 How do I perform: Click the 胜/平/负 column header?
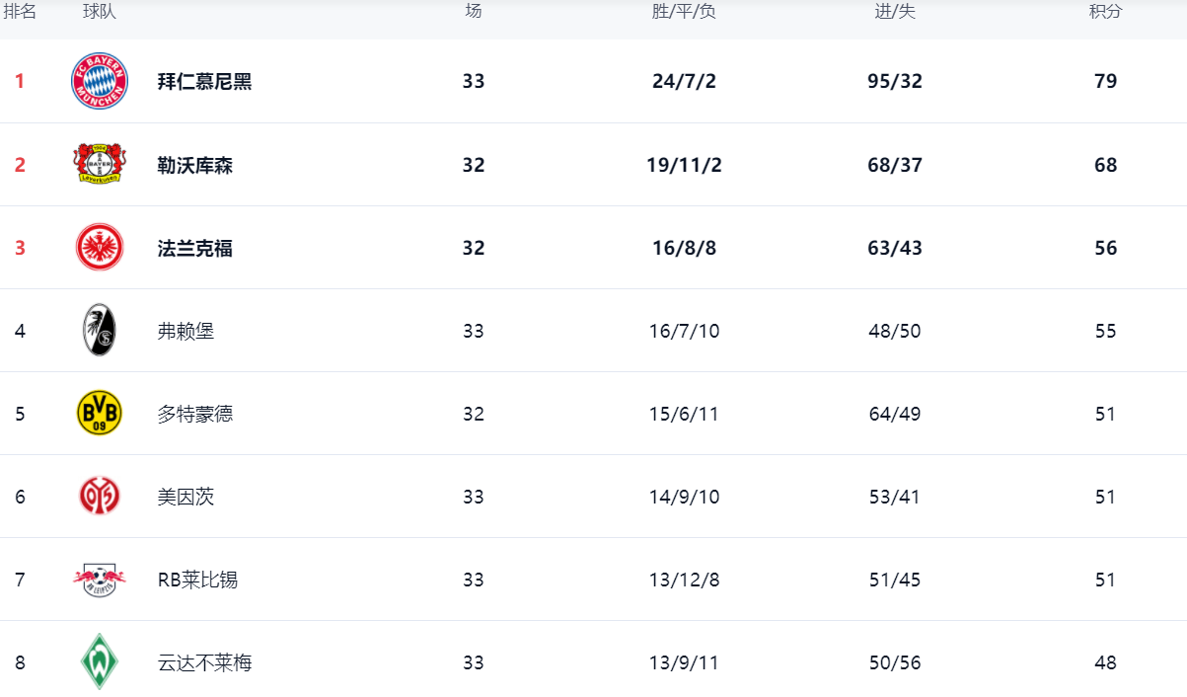click(x=684, y=12)
